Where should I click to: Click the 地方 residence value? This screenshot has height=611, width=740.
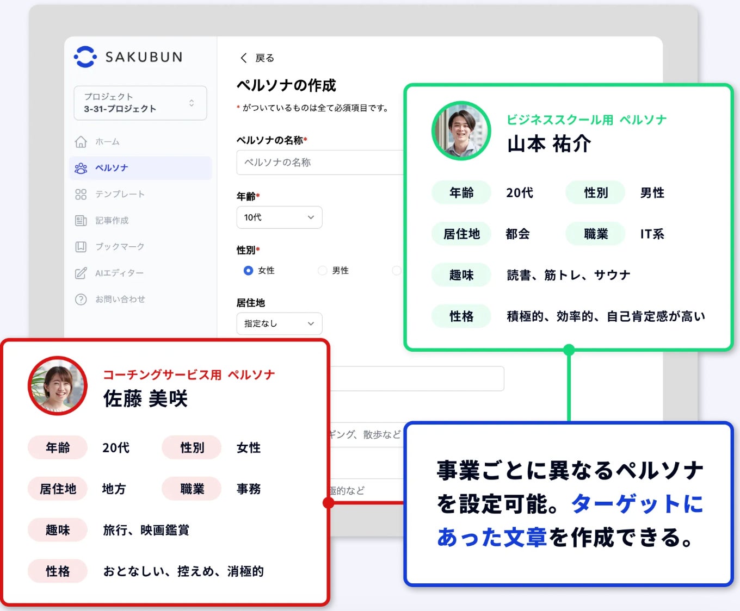(x=114, y=489)
